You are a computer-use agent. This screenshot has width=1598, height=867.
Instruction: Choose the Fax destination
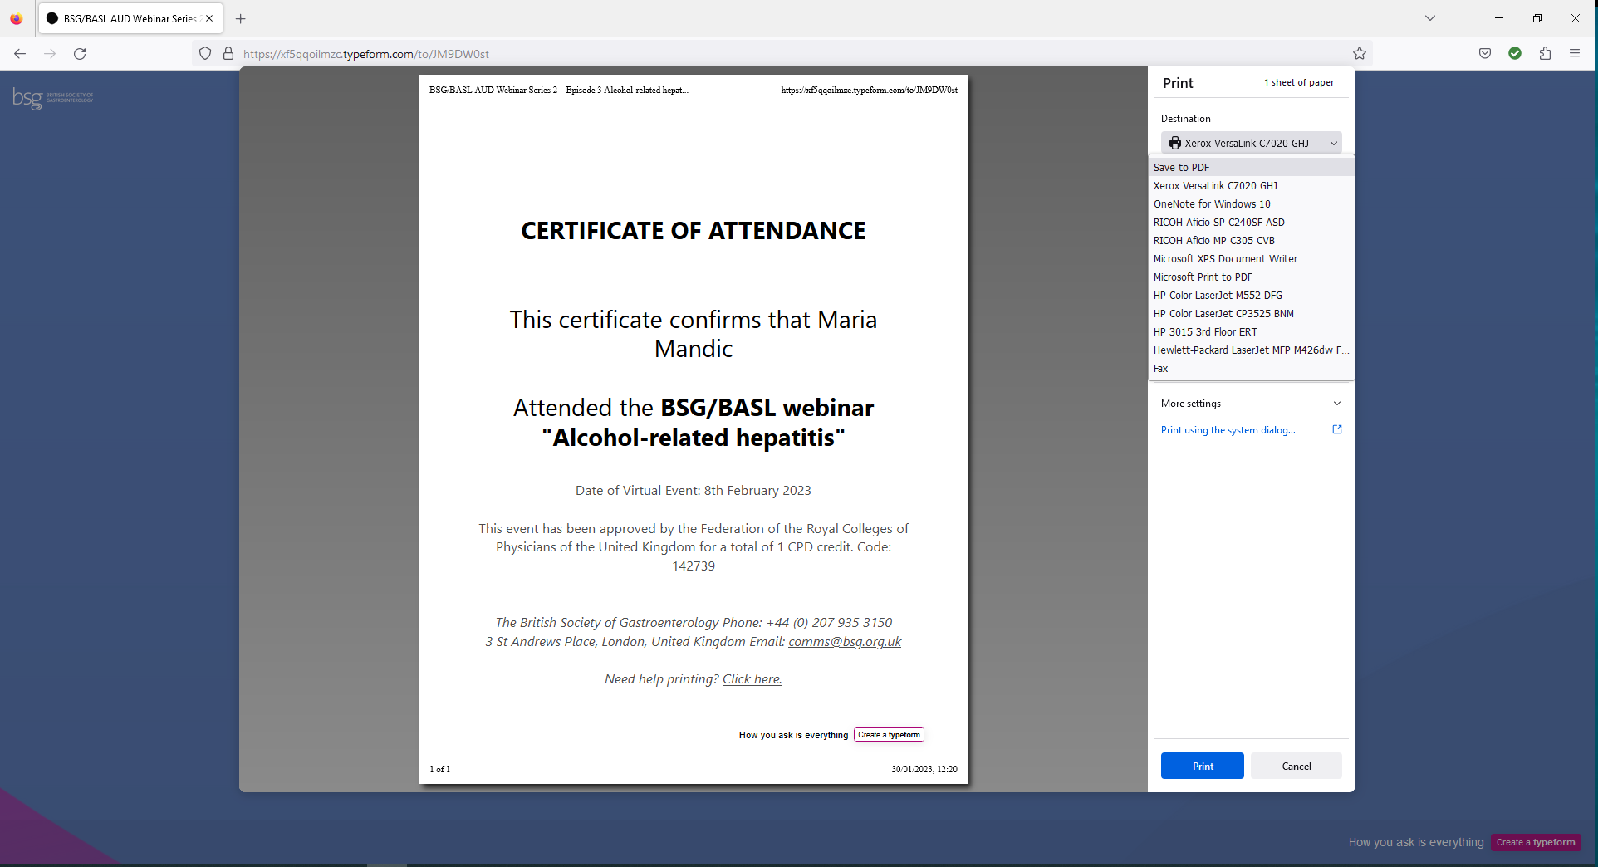1251,368
